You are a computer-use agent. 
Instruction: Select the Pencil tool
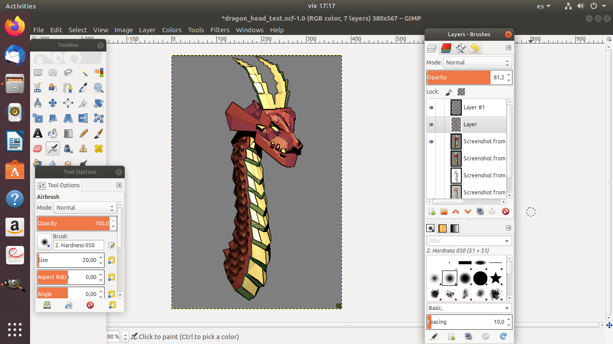(x=83, y=133)
